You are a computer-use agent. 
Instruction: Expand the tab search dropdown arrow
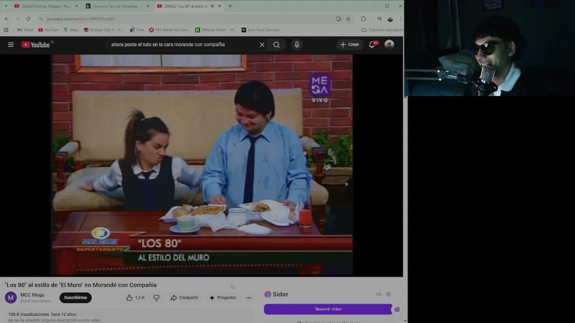(x=6, y=6)
